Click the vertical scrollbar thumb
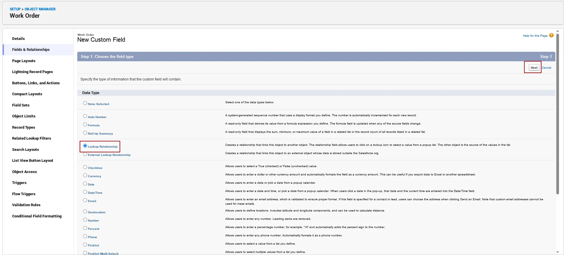 pyautogui.click(x=557, y=114)
